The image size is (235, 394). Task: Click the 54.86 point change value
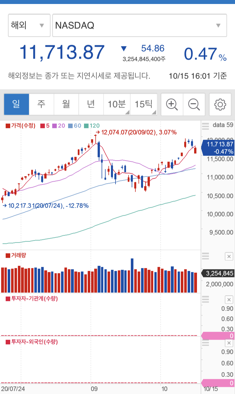coord(153,48)
